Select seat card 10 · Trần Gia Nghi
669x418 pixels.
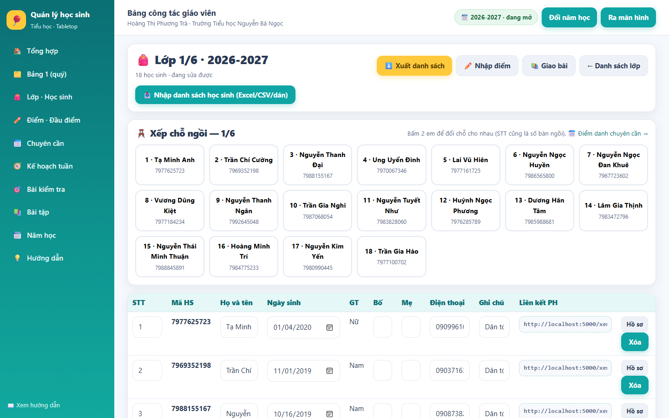318,210
